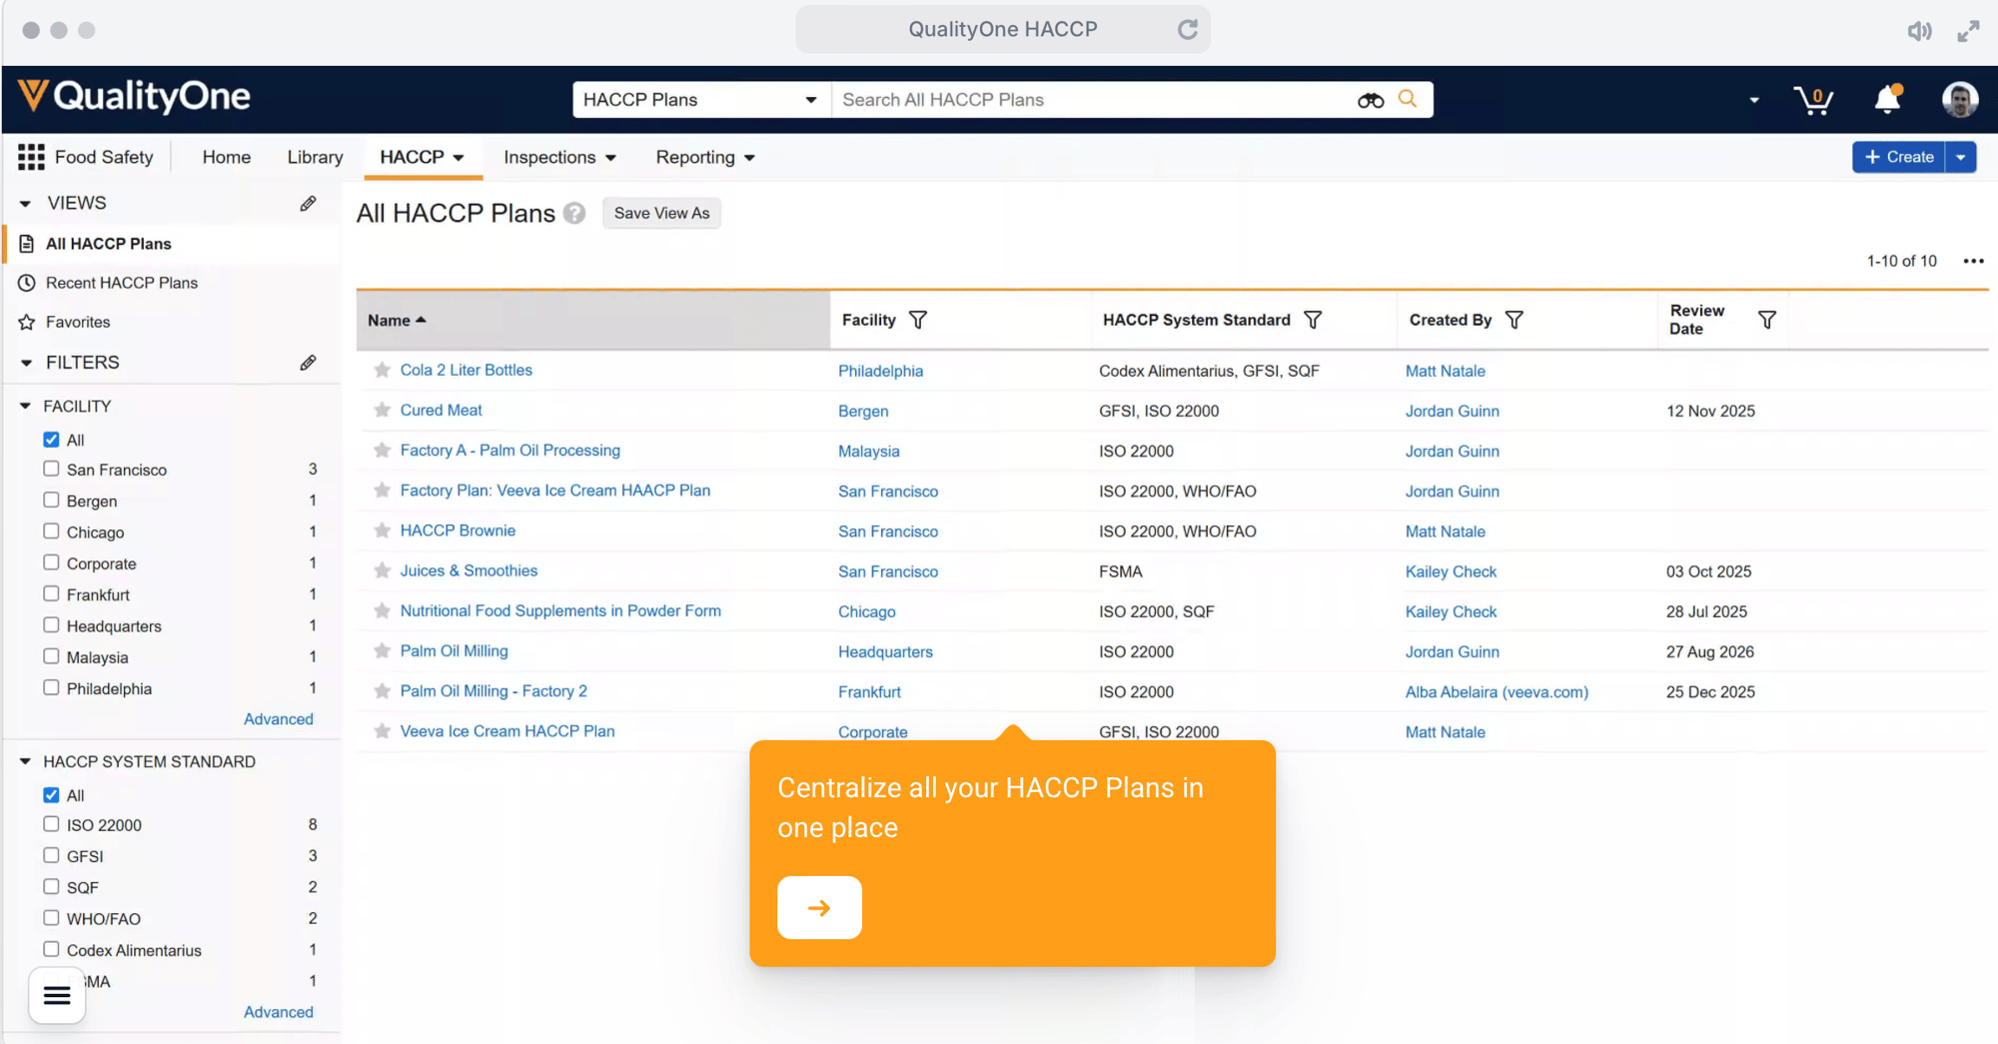Toggle the speaker volume icon
Image resolution: width=1998 pixels, height=1044 pixels.
(x=1919, y=31)
